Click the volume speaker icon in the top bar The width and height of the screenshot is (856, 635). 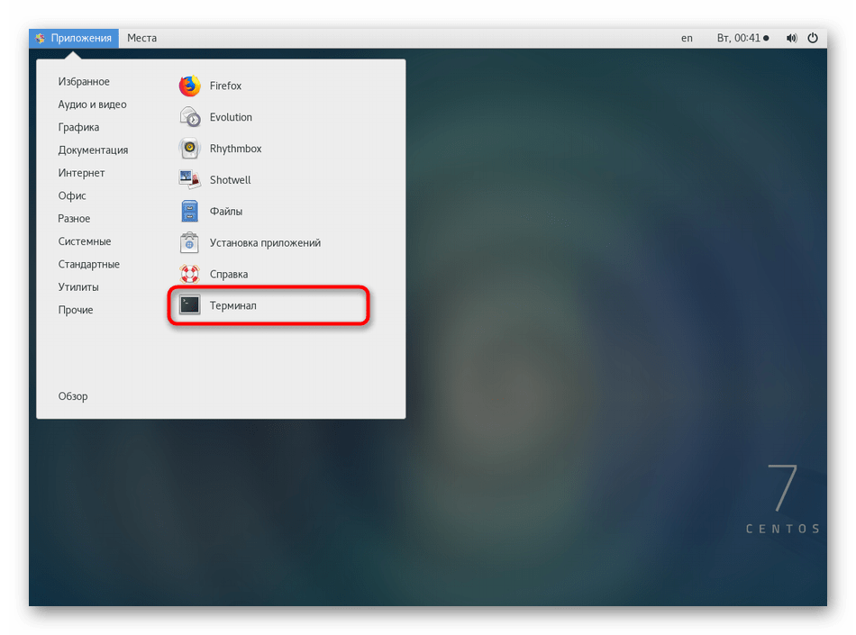pyautogui.click(x=792, y=39)
